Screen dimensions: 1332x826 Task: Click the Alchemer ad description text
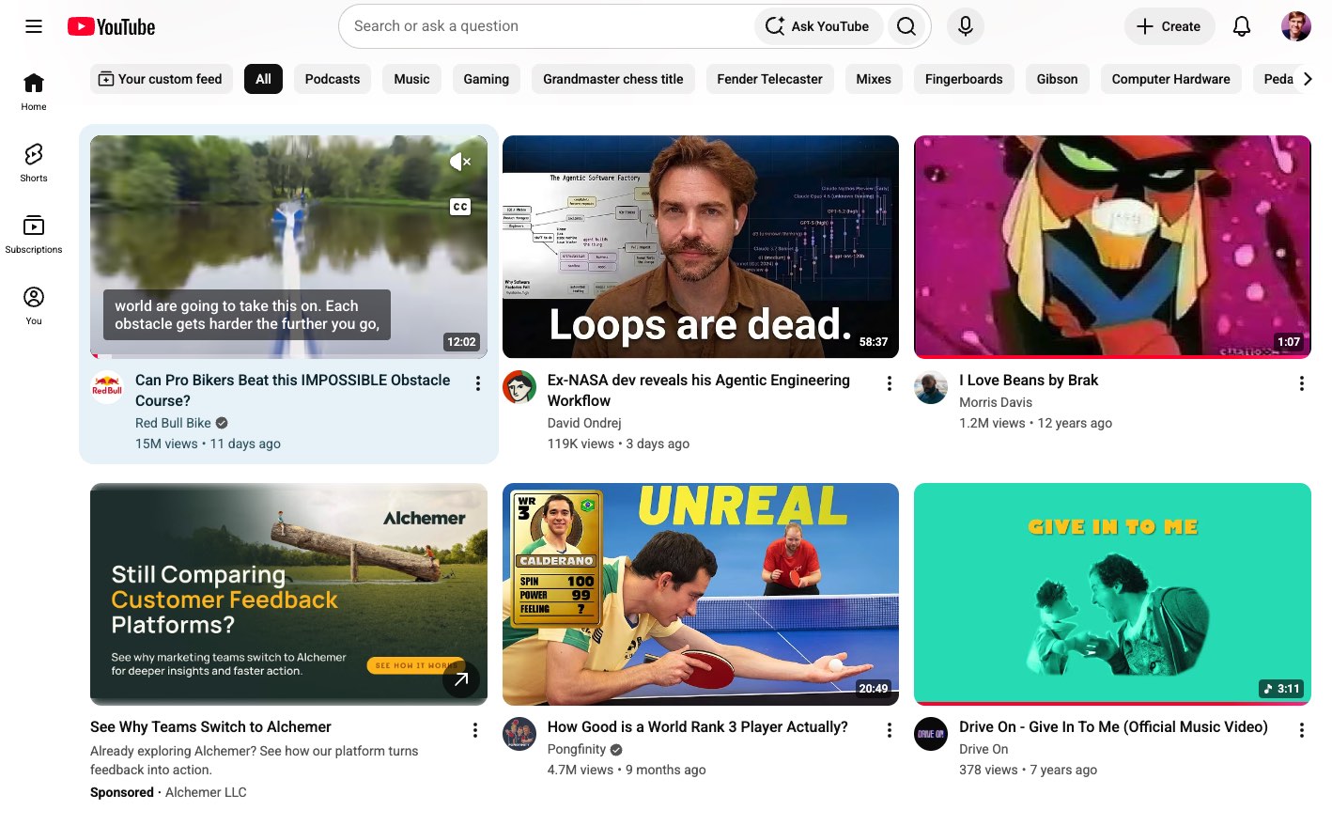click(x=254, y=760)
